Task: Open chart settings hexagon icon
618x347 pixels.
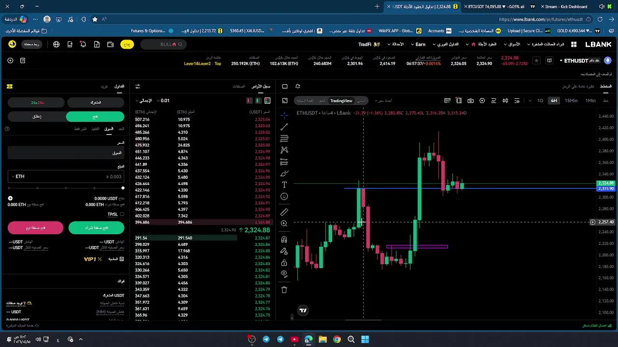Action: (x=482, y=101)
